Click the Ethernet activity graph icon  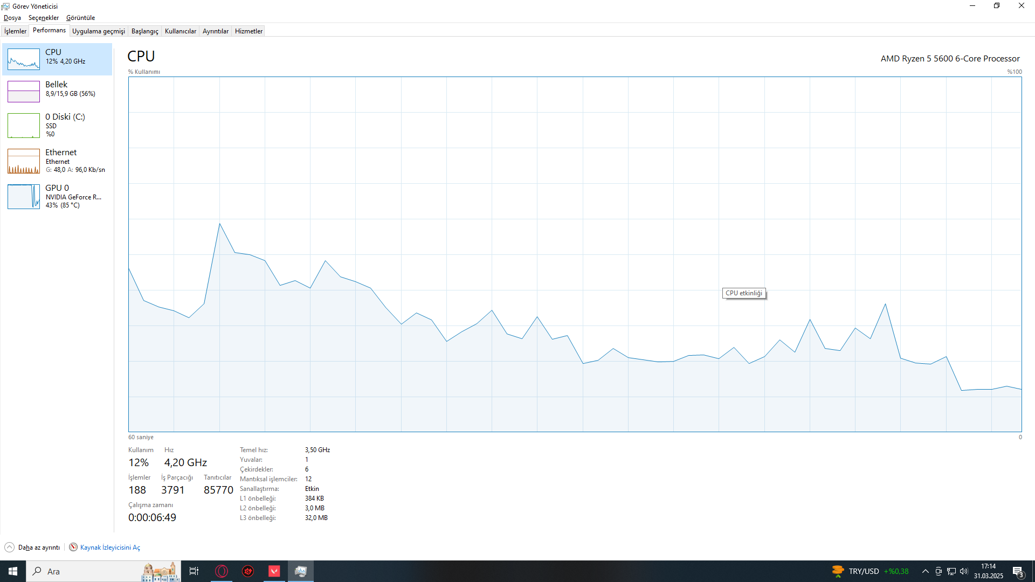click(24, 161)
